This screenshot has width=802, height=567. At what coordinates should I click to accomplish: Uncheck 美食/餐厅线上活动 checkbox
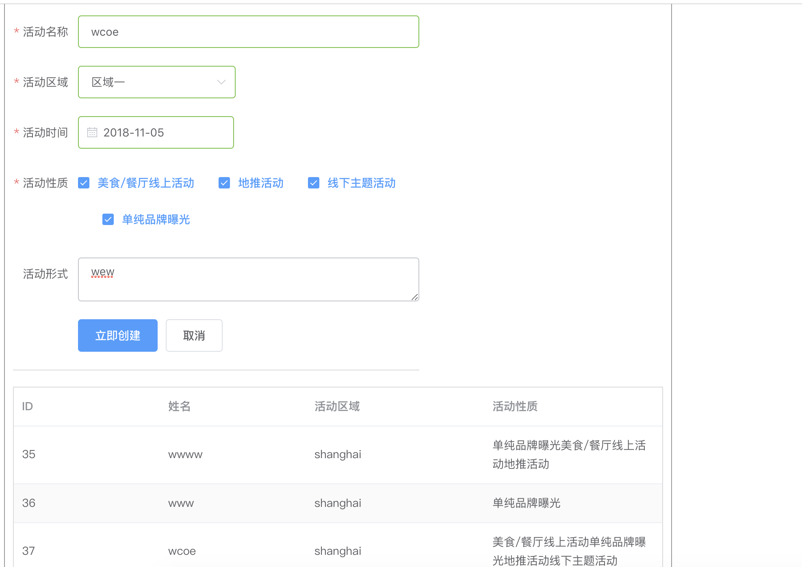click(x=84, y=183)
